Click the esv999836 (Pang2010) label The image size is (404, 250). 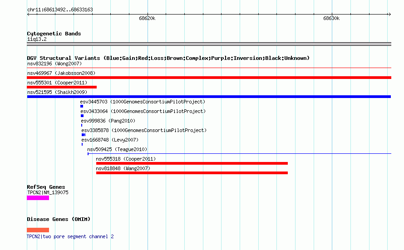click(x=108, y=121)
